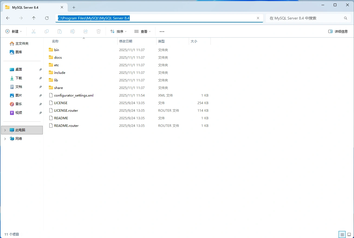Open the three-dot See more menu
Viewport: 354px width, 238px height.
162,32
